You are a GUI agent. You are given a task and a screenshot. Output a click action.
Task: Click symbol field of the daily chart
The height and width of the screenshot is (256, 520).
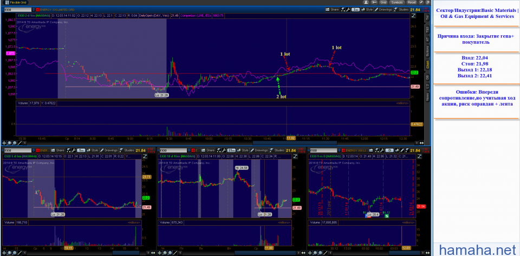(324, 150)
